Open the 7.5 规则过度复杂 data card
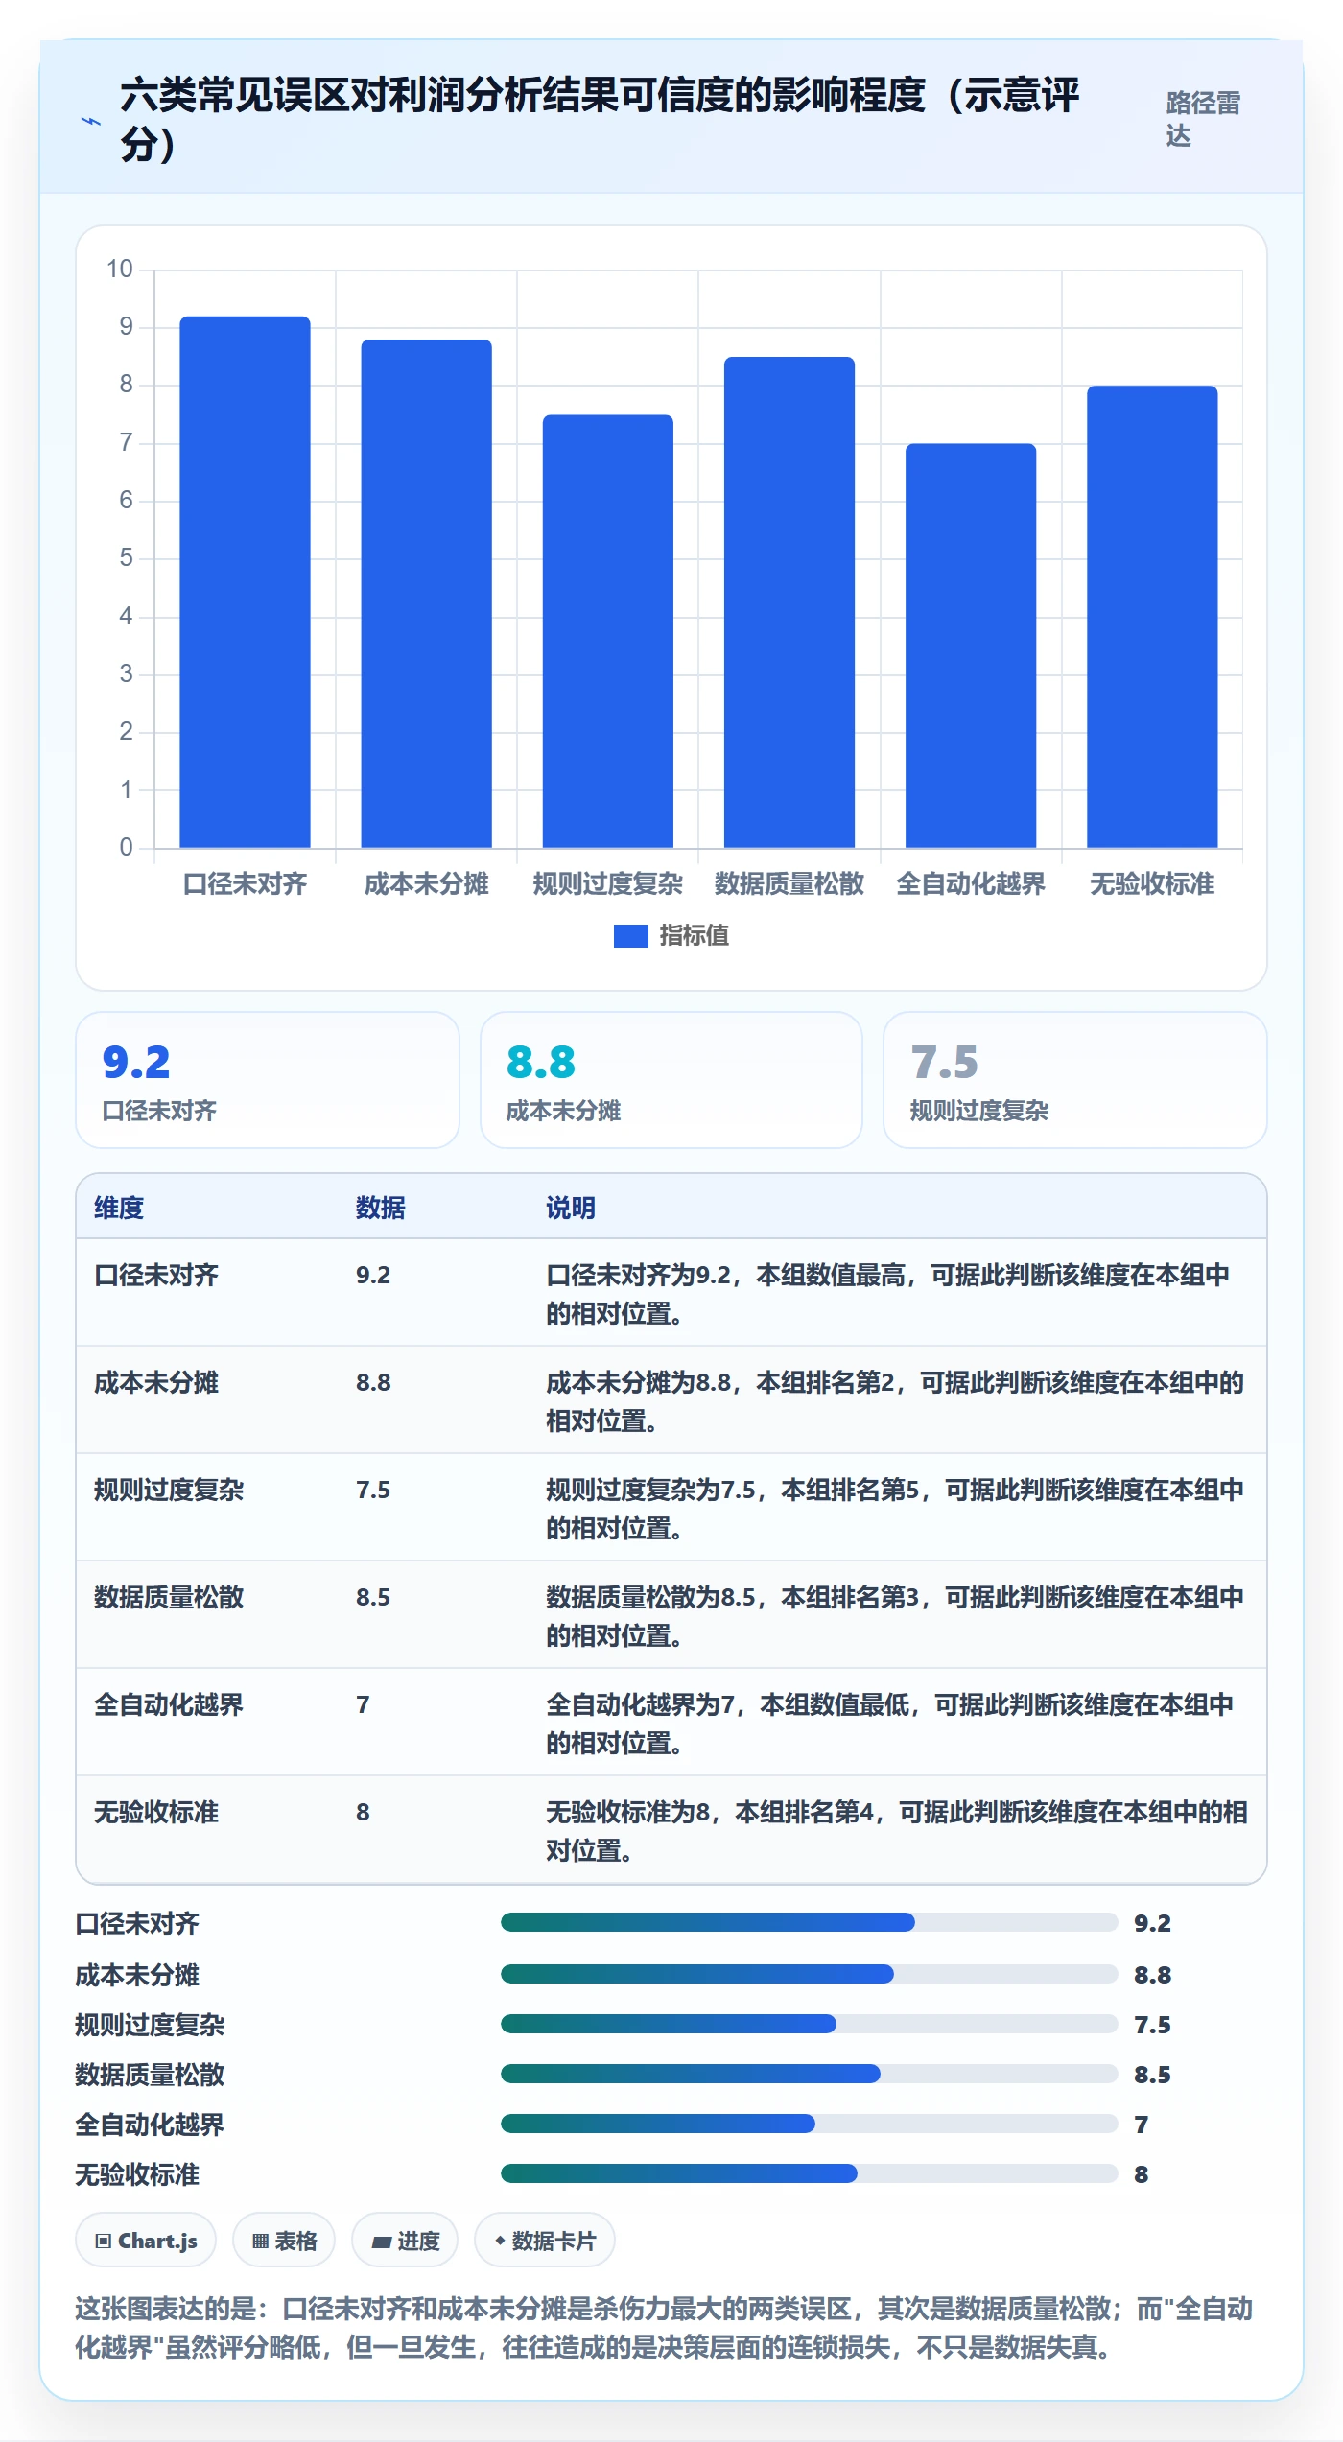Viewport: 1343px width, 2442px height. coord(1075,1080)
